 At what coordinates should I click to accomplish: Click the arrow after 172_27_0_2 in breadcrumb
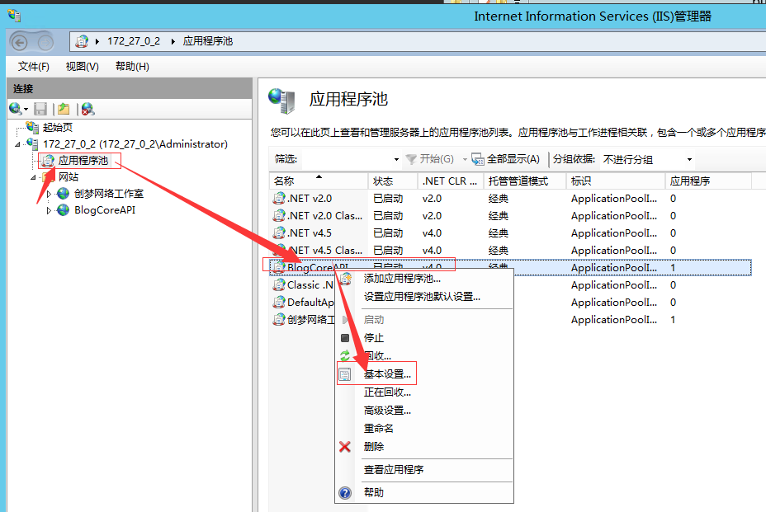pyautogui.click(x=173, y=41)
